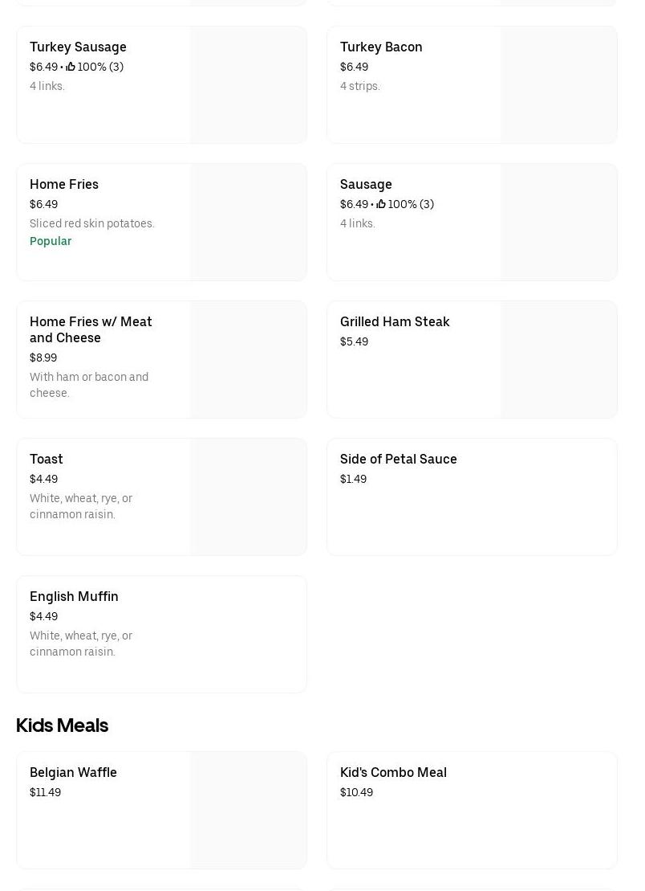Click thumbs-up icon on Turkey Sausage
This screenshot has width=645, height=891.
[x=71, y=67]
